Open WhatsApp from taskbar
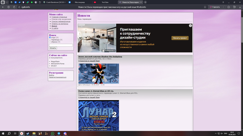This screenshot has width=243, height=136. [x=53, y=133]
